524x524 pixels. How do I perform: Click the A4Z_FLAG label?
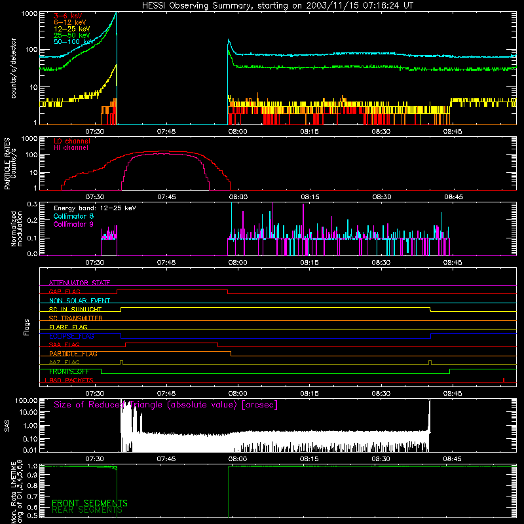click(x=64, y=362)
